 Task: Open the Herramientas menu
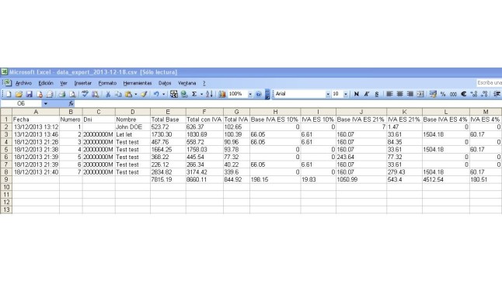pyautogui.click(x=138, y=83)
